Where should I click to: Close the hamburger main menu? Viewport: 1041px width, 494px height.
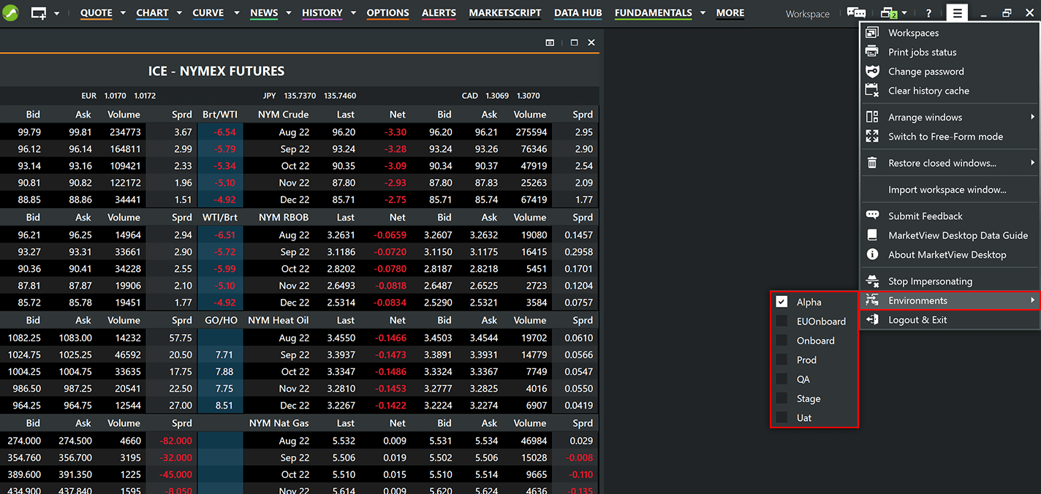tap(957, 13)
